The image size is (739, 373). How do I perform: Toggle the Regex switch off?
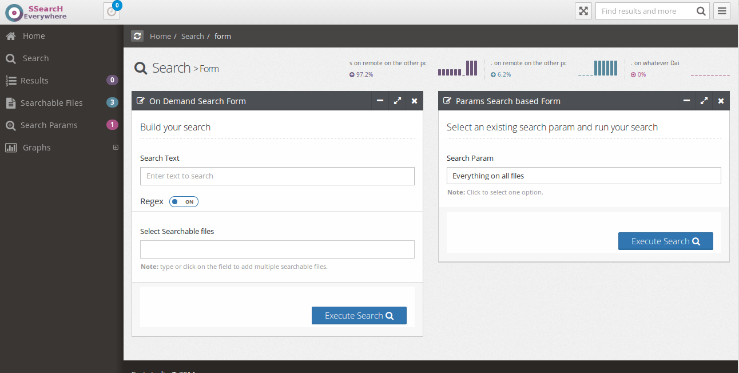[184, 201]
